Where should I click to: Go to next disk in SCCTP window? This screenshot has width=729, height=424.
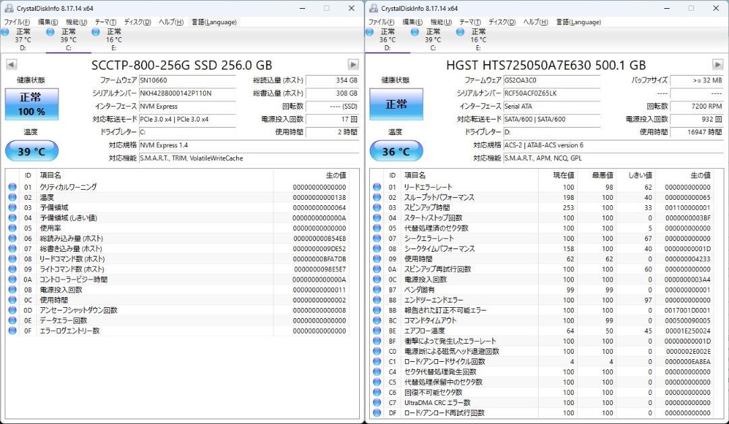pos(353,65)
